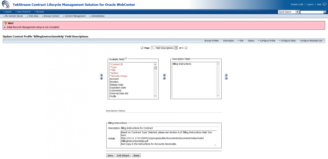The width and height of the screenshot is (328, 159).
Task: Go to next page using round arrow
Action: click(186, 48)
